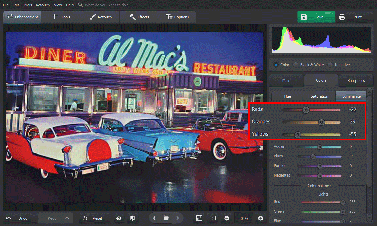Zoom out with the minus icon
Viewport: 377px width, 226px height.
coord(227,218)
